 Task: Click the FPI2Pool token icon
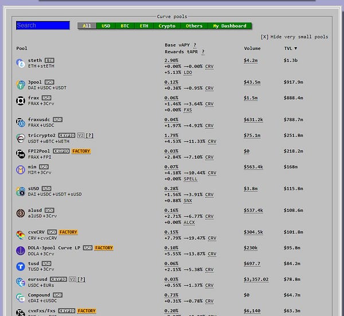point(21,154)
